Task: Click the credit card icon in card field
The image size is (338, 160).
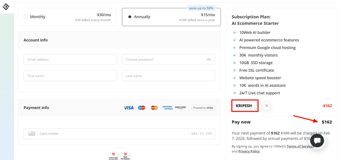Action: coord(32,134)
